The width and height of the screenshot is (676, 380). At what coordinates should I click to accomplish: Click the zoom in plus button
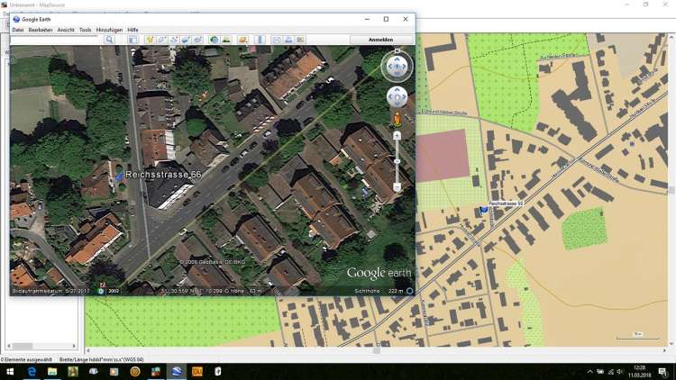[x=397, y=136]
